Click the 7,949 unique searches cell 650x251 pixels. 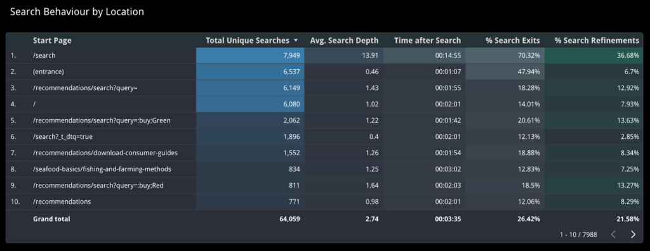click(250, 55)
